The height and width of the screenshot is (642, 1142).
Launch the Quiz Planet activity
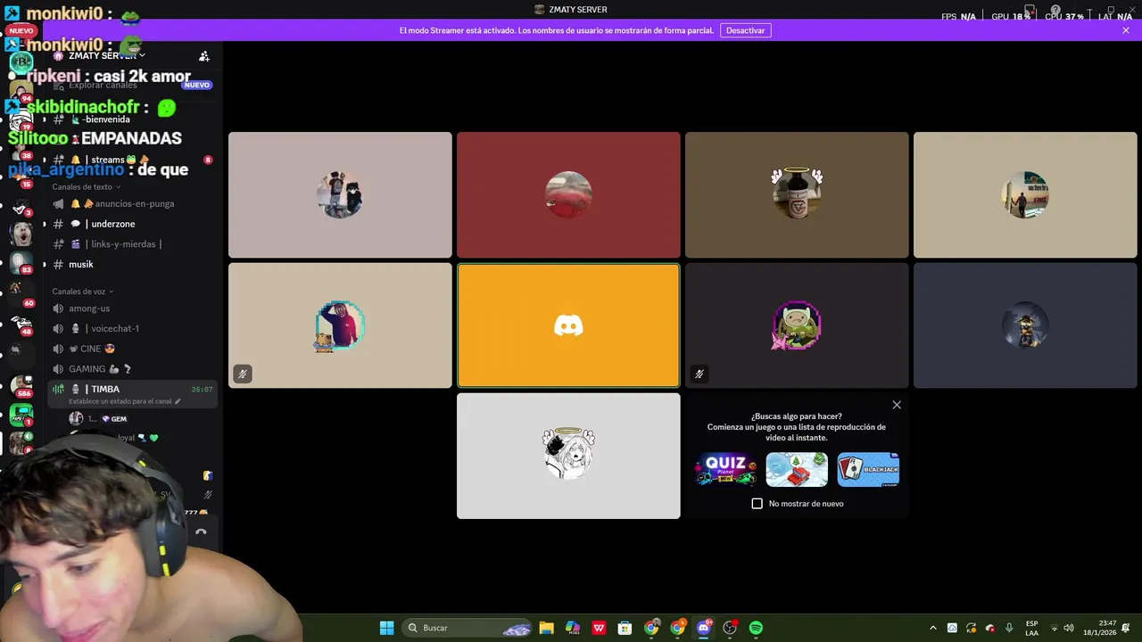pyautogui.click(x=725, y=470)
